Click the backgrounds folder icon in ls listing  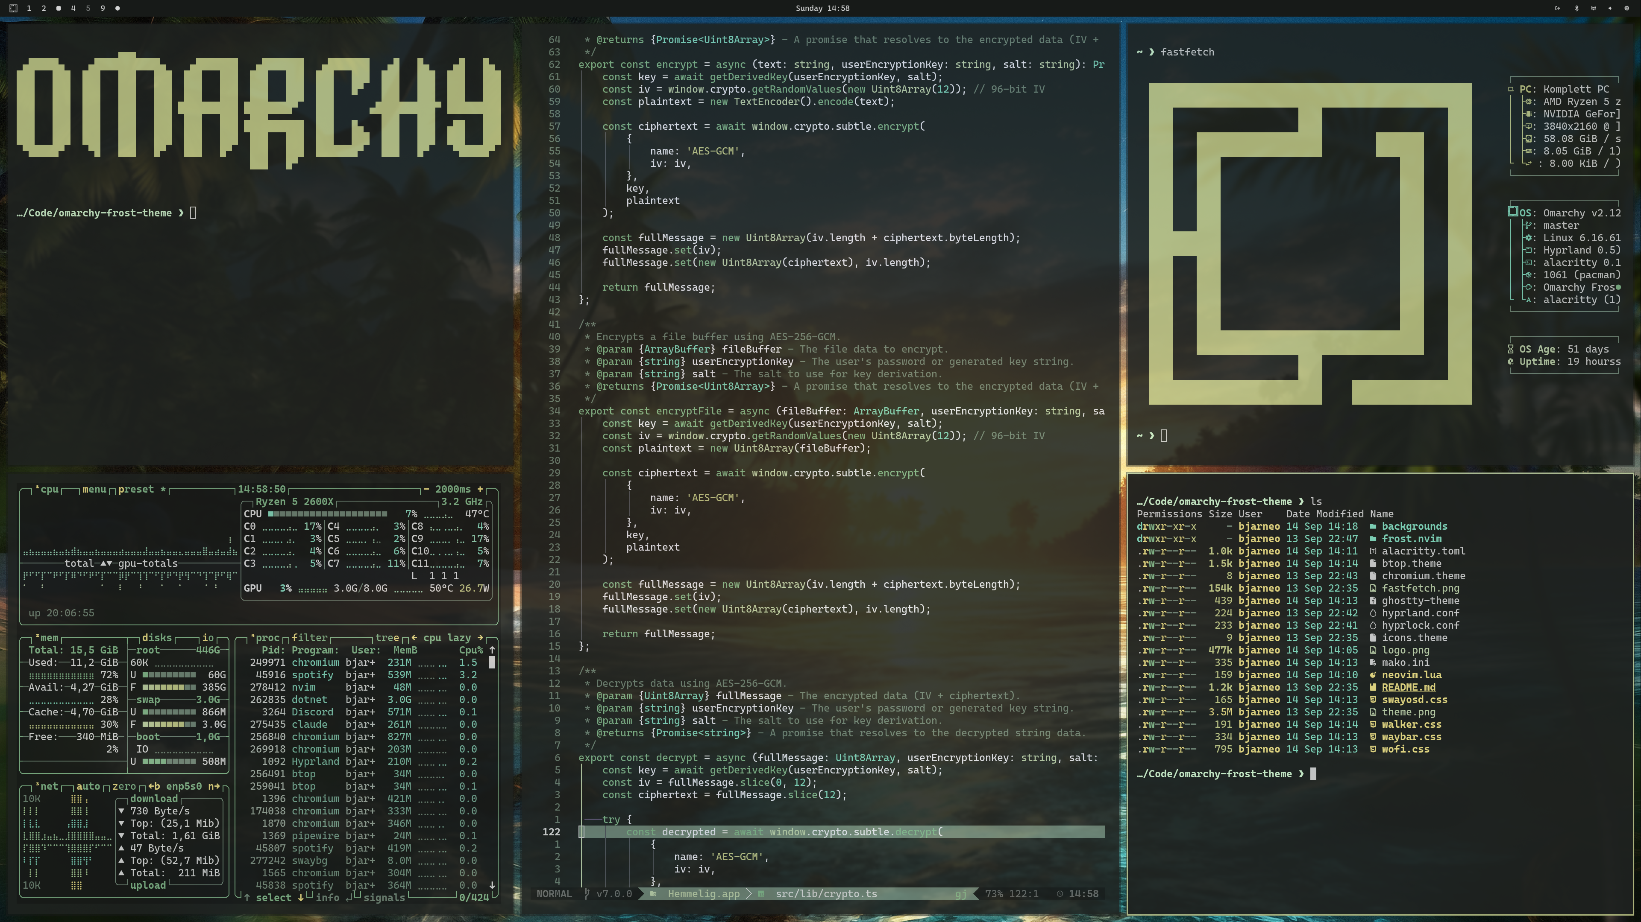[x=1373, y=526]
